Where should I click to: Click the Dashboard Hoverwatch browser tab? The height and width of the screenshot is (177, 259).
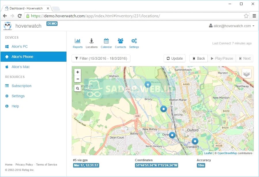coord(26,8)
